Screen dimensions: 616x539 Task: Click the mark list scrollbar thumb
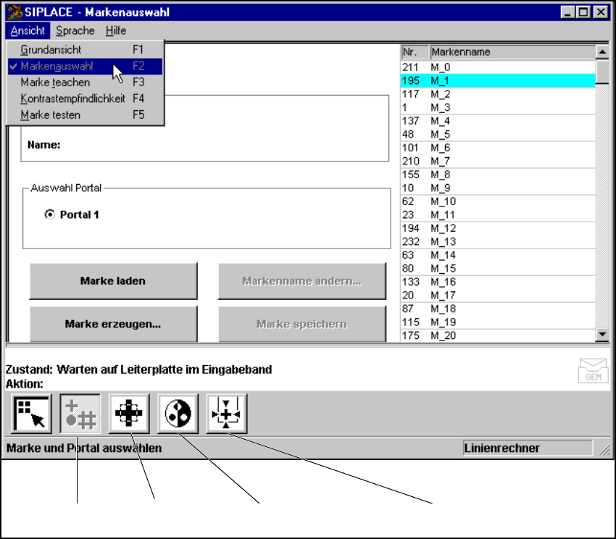[602, 71]
